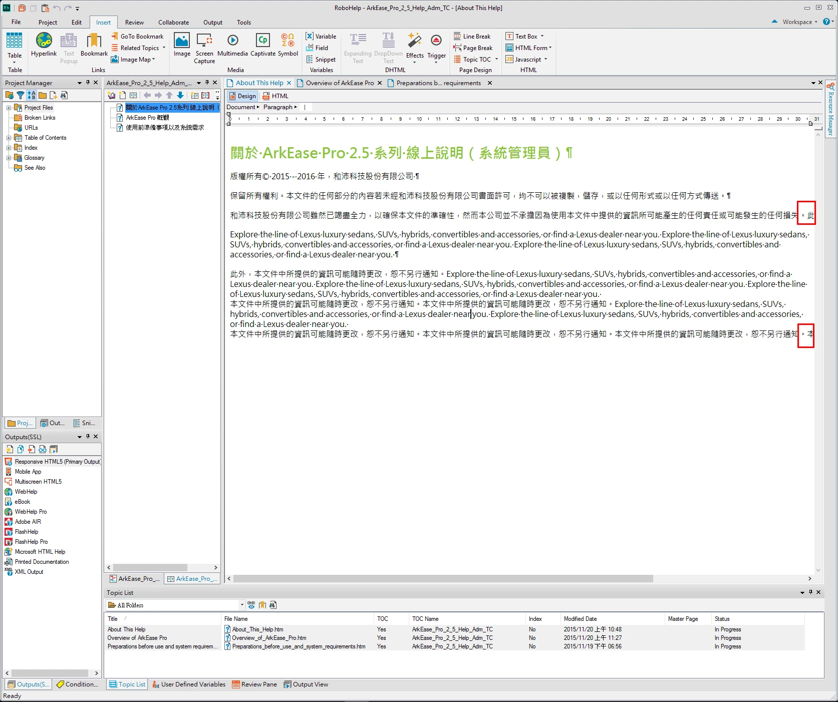The height and width of the screenshot is (702, 838).
Task: Insert a Line Break
Action: coord(472,36)
